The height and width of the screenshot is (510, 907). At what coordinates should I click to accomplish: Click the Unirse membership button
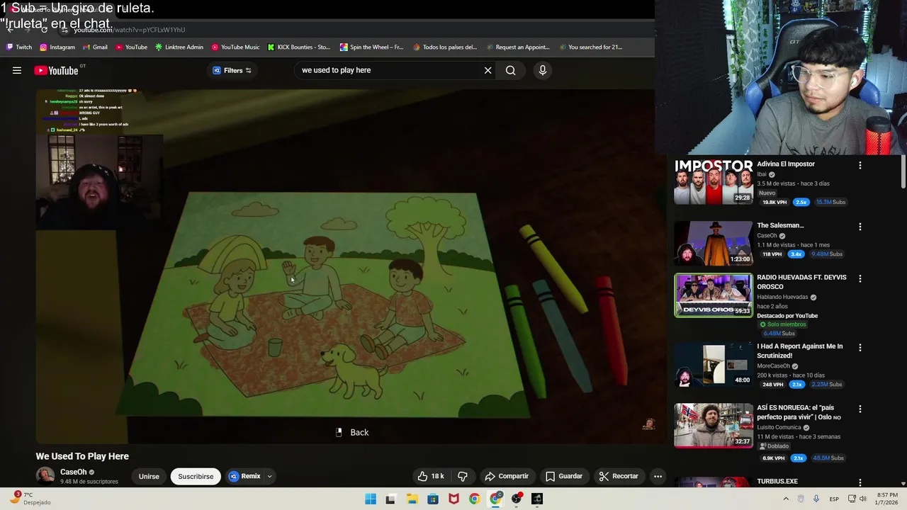[149, 476]
